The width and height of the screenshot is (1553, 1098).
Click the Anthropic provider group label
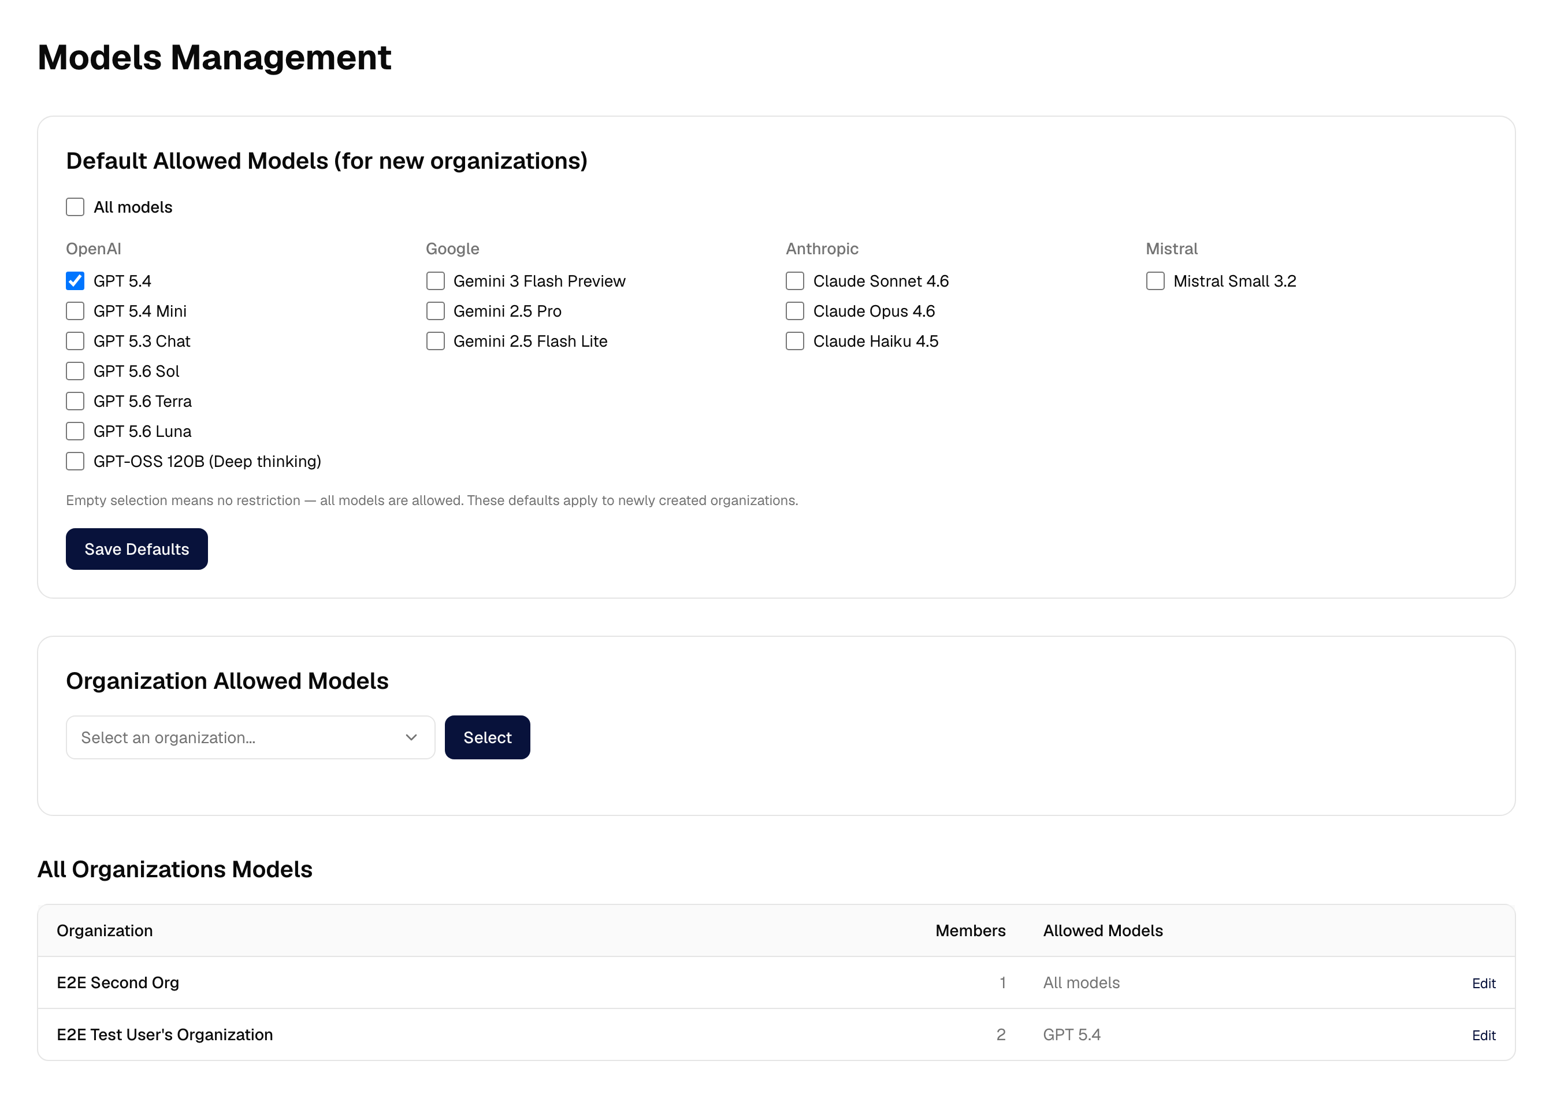822,249
